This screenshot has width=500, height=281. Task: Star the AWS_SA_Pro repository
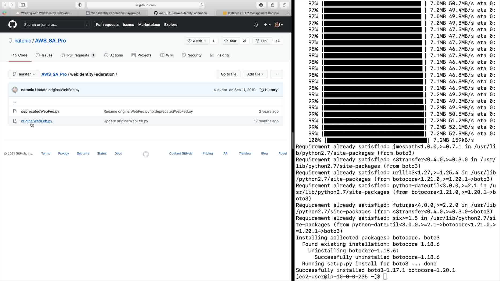(230, 41)
